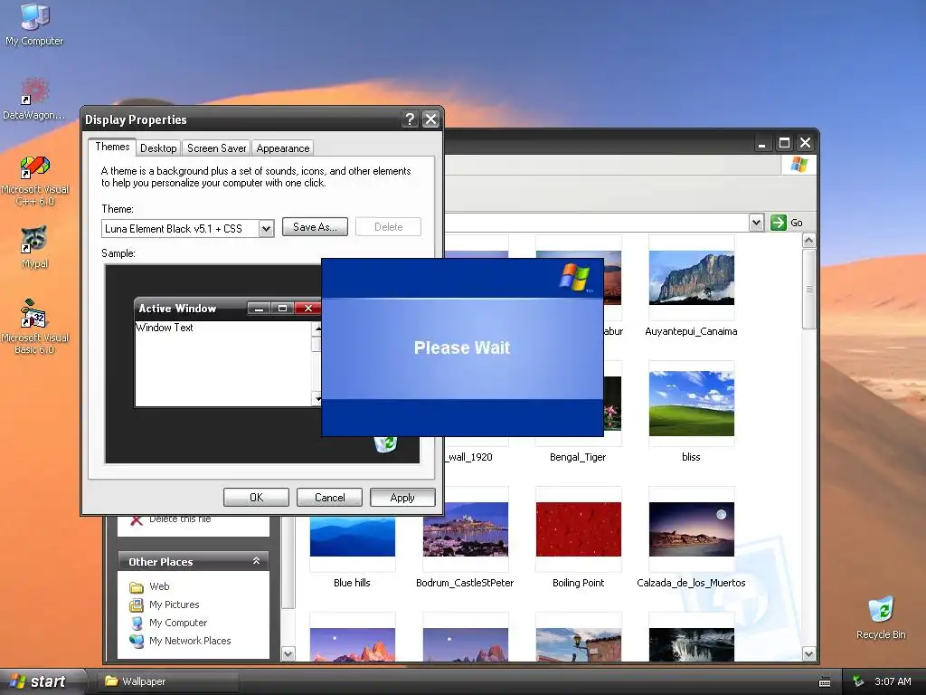Click scroll-down arrow of the Wallpaper side panel
The width and height of the screenshot is (926, 695).
click(288, 653)
